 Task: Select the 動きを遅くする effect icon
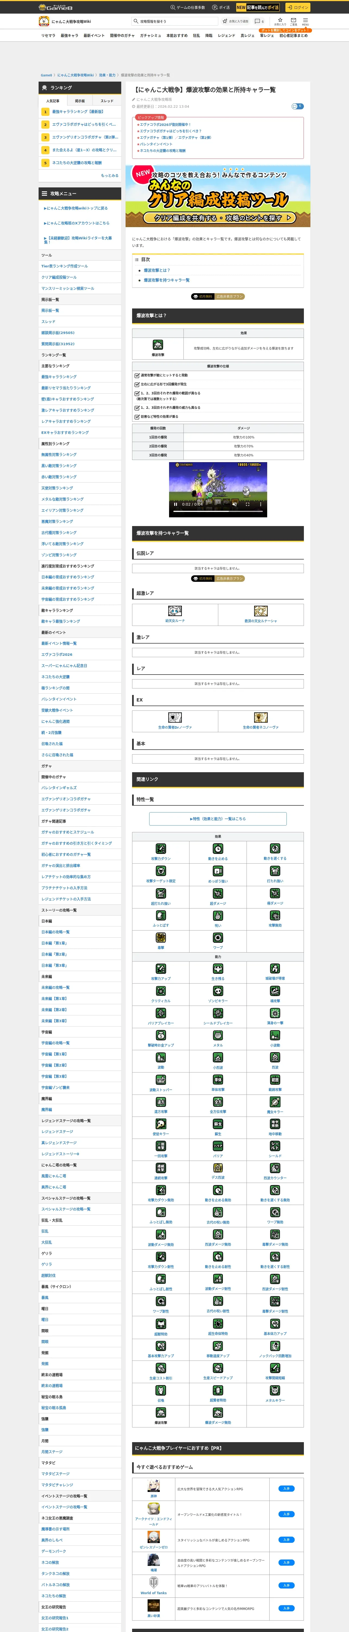275,848
